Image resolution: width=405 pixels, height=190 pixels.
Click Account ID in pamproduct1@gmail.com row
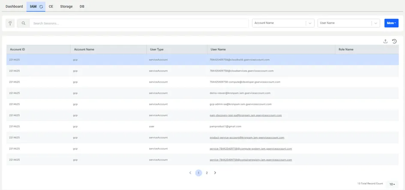(x=15, y=126)
